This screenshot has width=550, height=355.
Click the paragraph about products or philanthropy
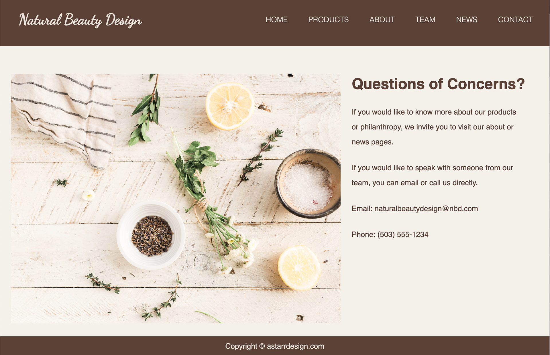point(434,127)
